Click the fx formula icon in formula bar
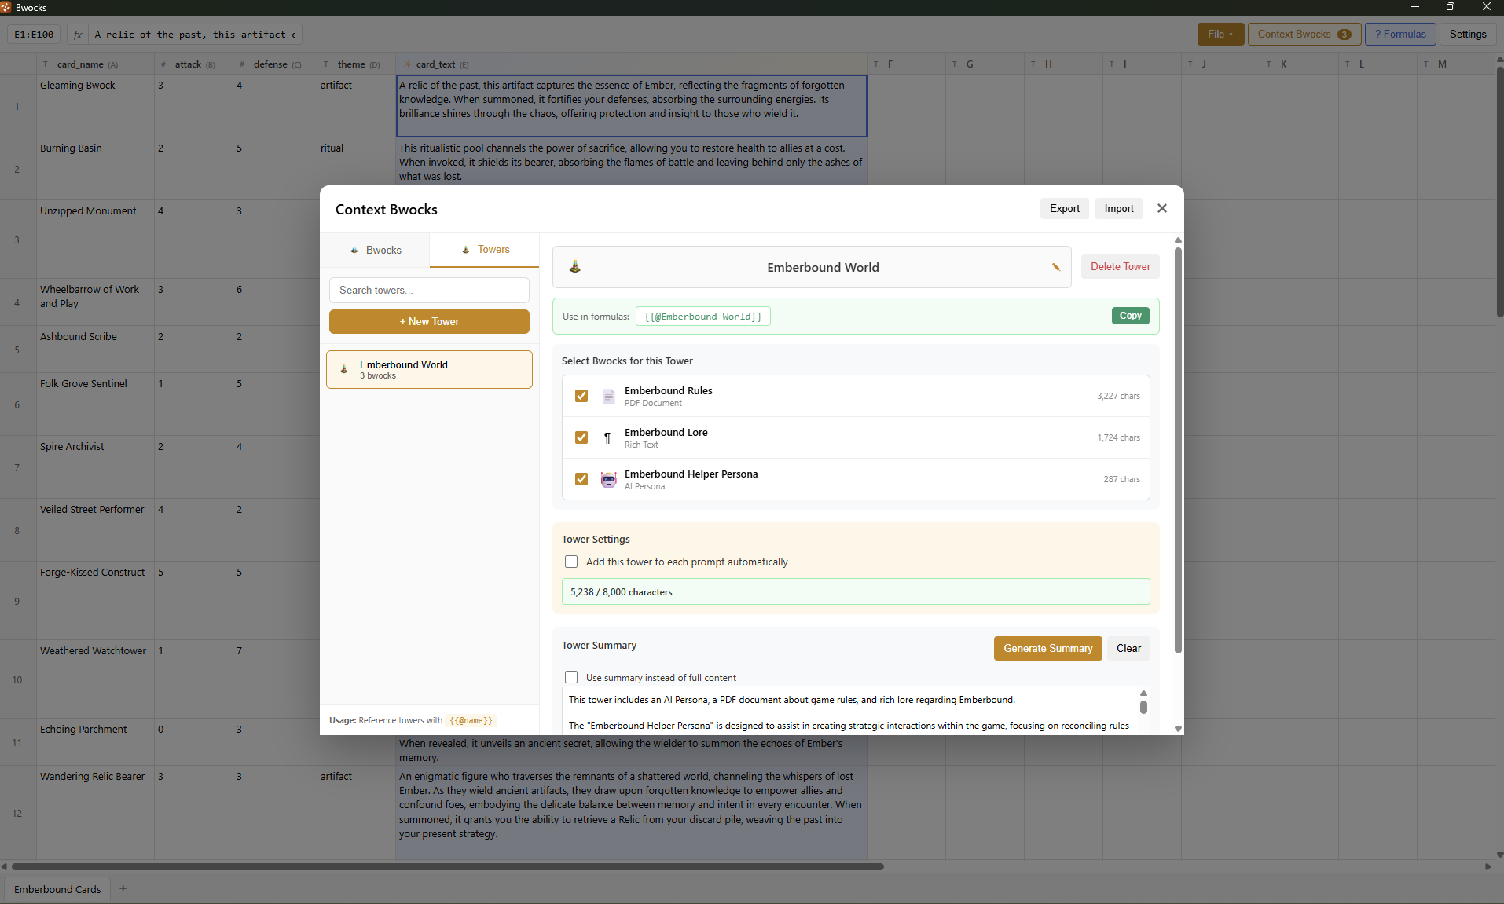 [78, 35]
